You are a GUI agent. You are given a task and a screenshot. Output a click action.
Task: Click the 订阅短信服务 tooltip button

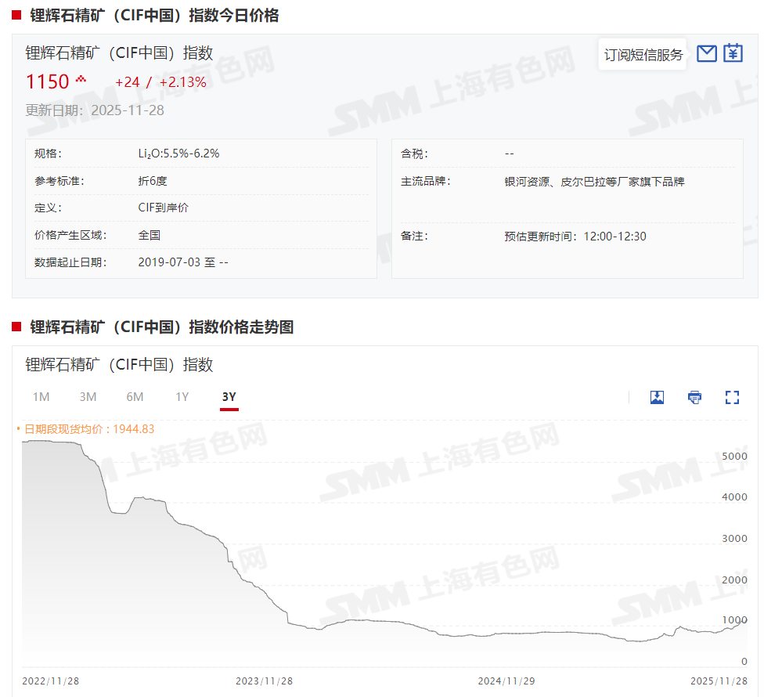point(643,55)
